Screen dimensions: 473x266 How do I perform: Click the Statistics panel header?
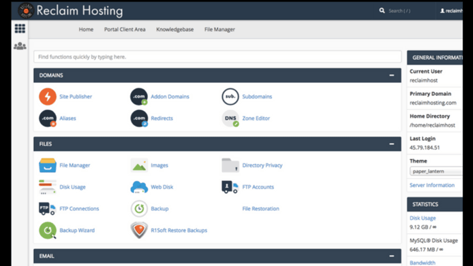point(435,204)
